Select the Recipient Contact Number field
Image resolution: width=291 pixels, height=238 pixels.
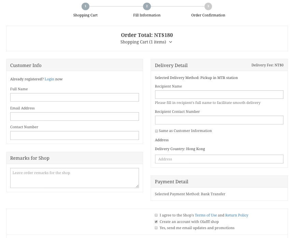tap(219, 120)
